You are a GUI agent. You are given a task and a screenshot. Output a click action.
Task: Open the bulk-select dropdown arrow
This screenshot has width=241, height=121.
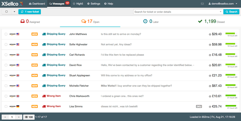click(15, 12)
